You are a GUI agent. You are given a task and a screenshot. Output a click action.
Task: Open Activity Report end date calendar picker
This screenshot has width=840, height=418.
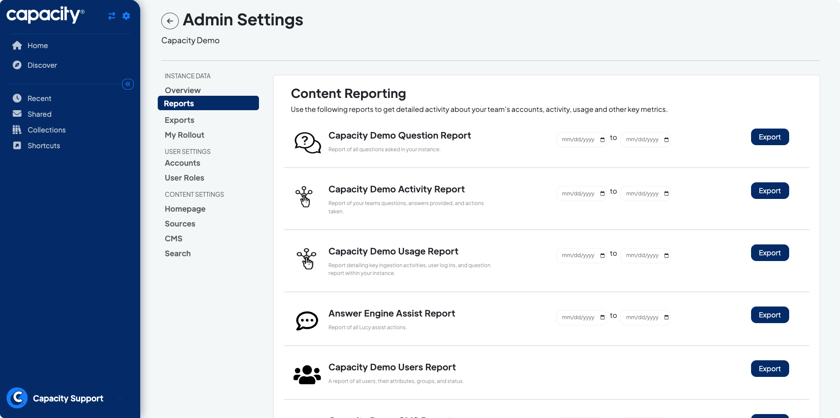tap(666, 194)
